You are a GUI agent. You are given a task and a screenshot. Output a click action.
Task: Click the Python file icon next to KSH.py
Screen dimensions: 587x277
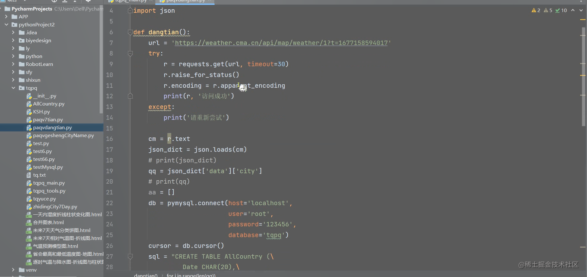pos(29,112)
